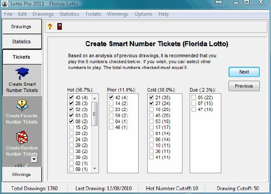Check cold number 16 (20)
Viewport: 271px width, 194px height.
coord(151,109)
